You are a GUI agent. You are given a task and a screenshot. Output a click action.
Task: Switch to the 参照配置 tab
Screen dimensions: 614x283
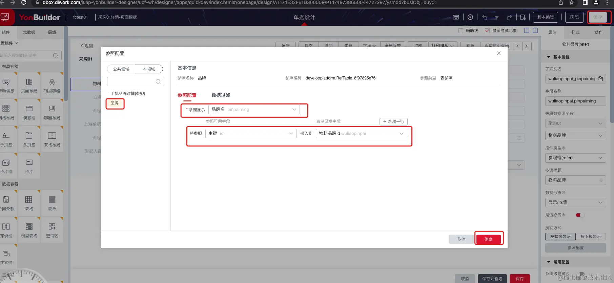tap(187, 95)
